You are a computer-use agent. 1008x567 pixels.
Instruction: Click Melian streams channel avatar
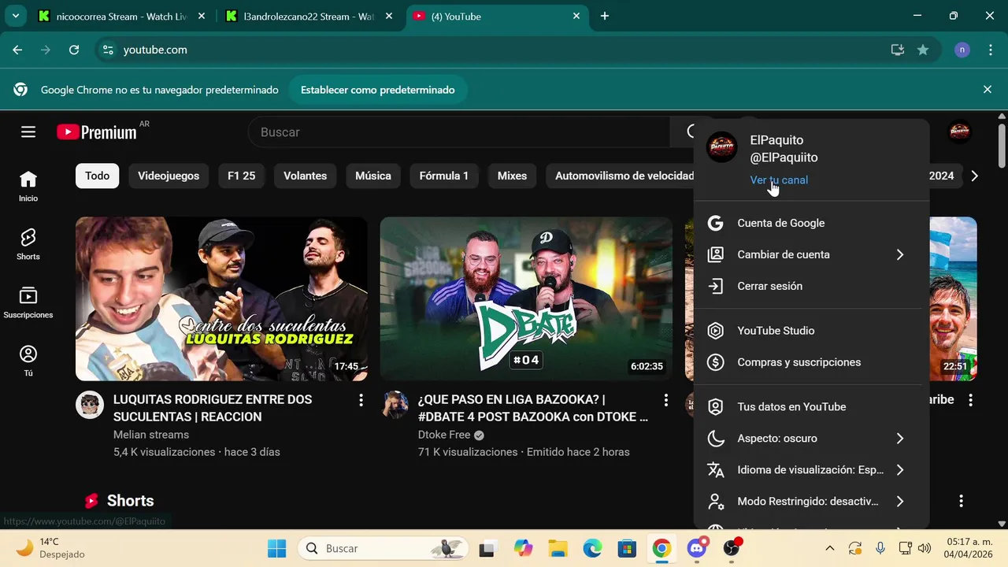point(90,405)
